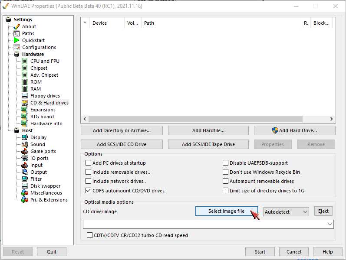Click the Quit button
Image resolution: width=346 pixels, height=260 pixels.
point(52,252)
